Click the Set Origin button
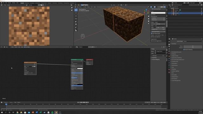This screenshot has width=203, height=114. pyautogui.click(x=158, y=24)
